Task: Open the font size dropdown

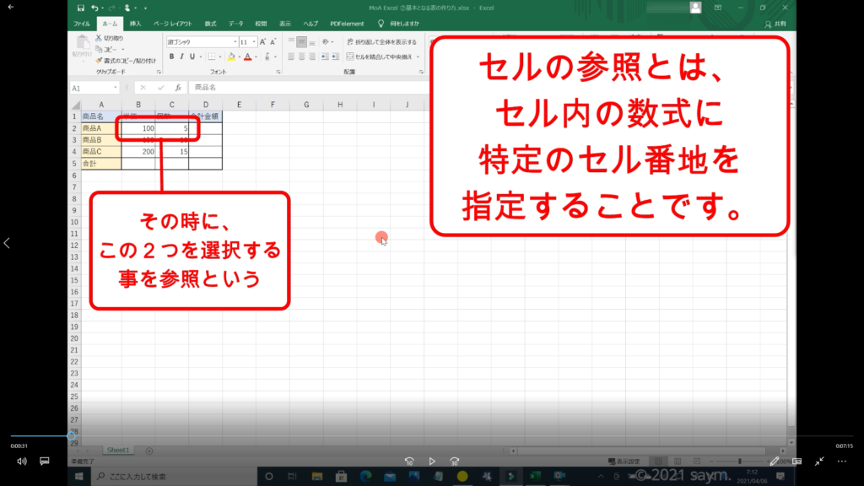Action: click(254, 41)
